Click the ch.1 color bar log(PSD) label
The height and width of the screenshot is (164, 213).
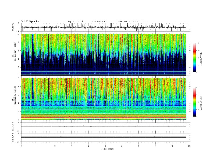[201, 59]
